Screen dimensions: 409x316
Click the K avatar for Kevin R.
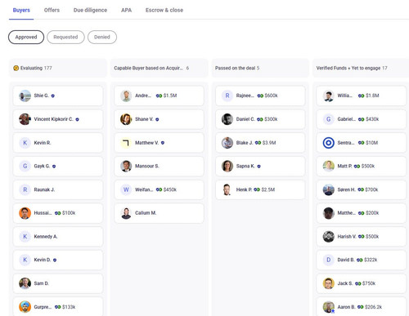tap(25, 143)
